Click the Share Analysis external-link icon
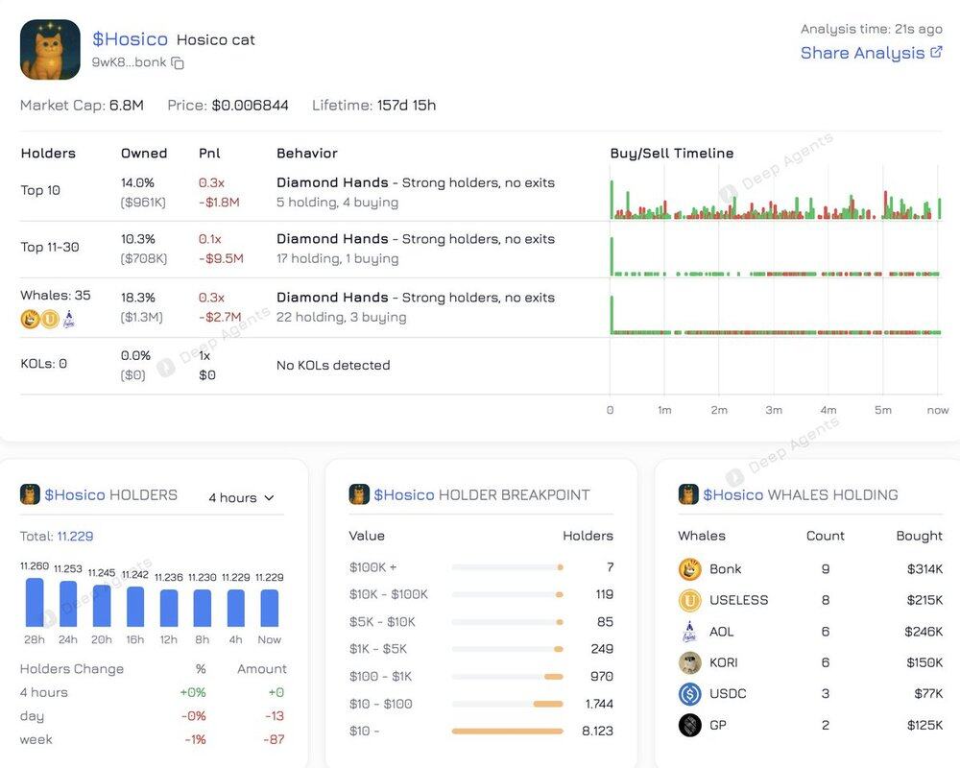 936,52
